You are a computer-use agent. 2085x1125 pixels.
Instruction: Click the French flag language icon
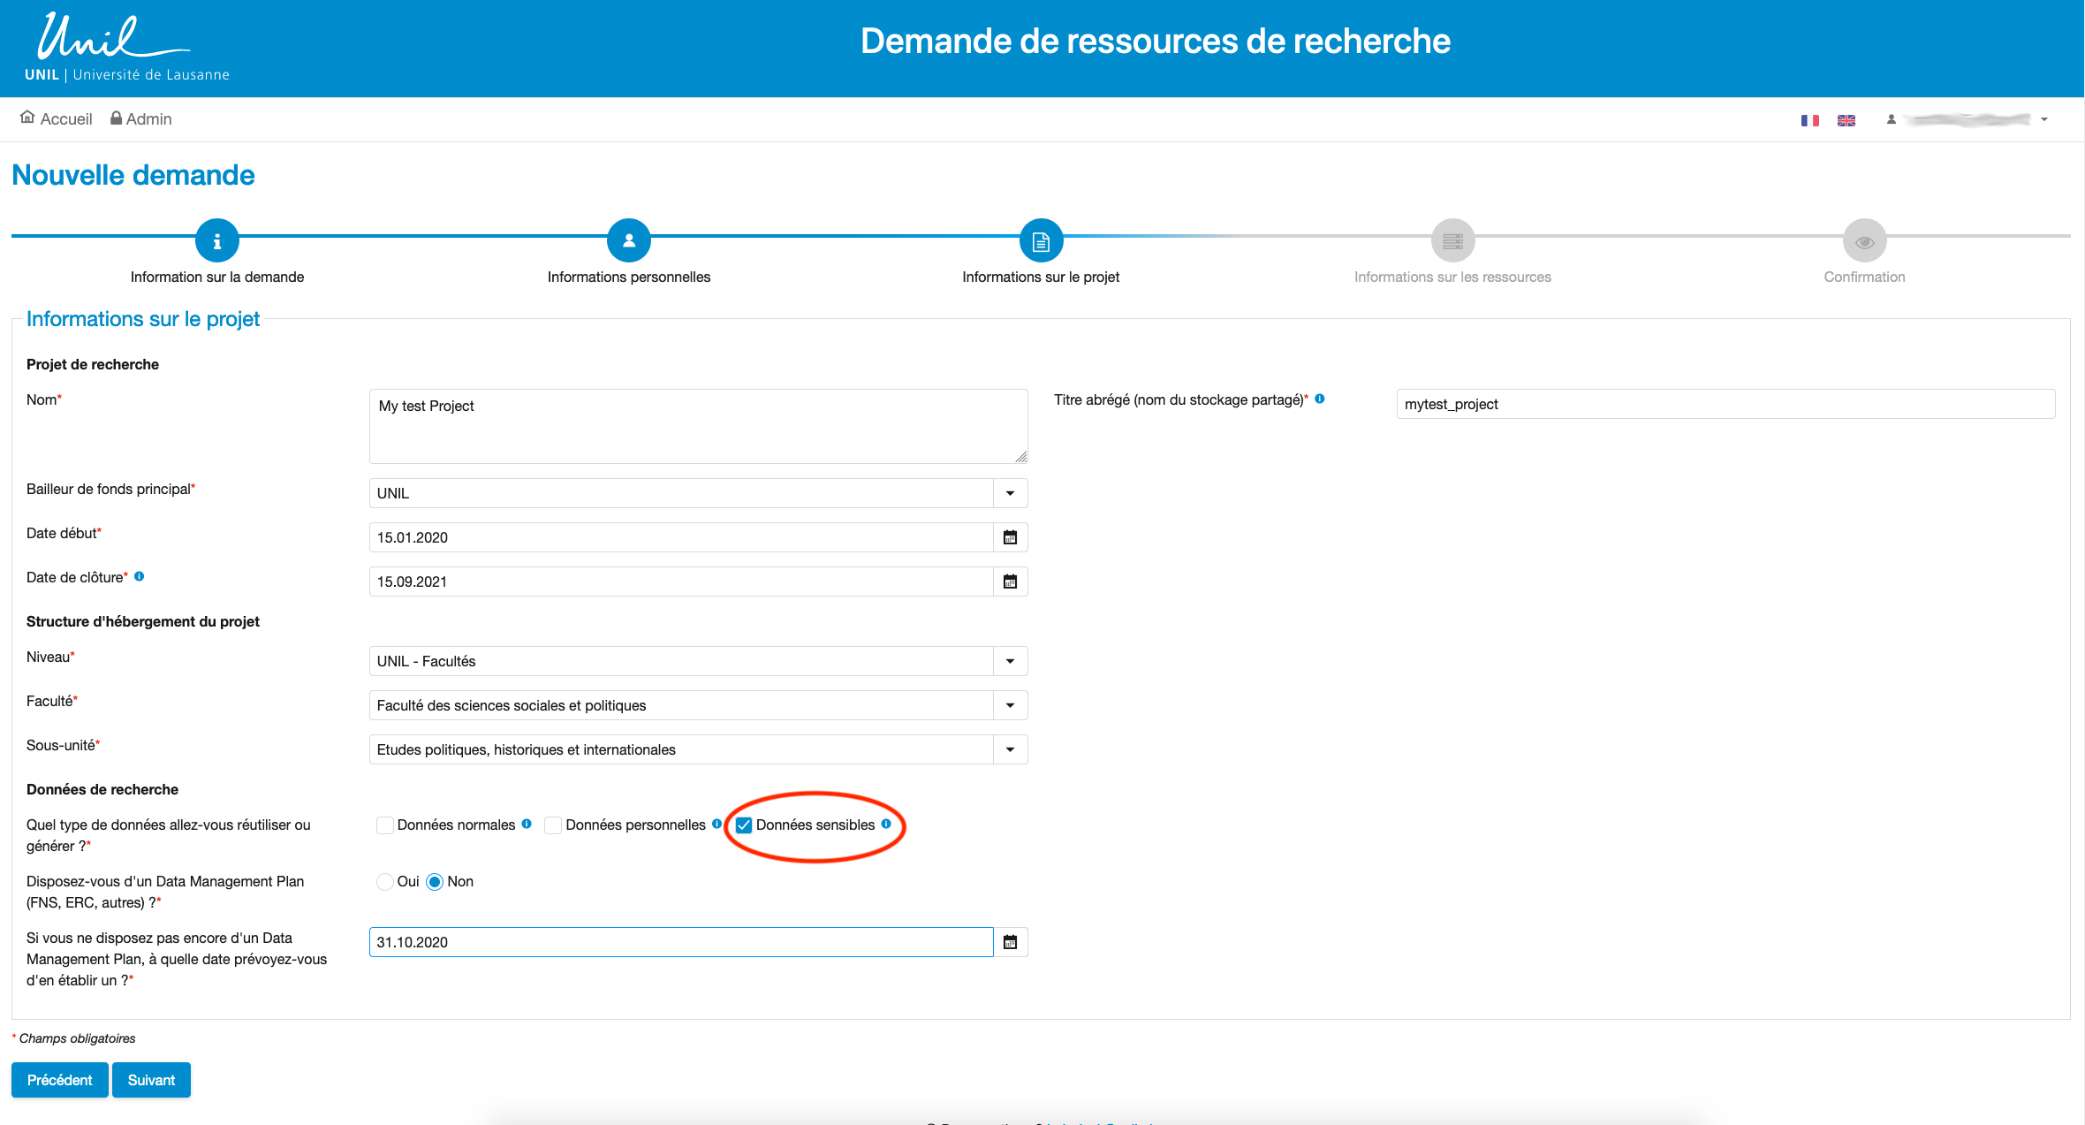tap(1809, 120)
